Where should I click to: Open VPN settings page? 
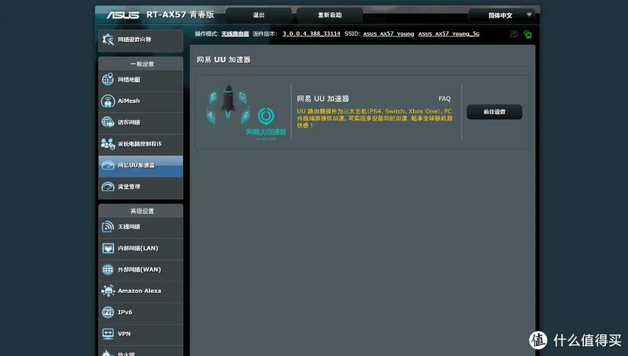[x=140, y=334]
